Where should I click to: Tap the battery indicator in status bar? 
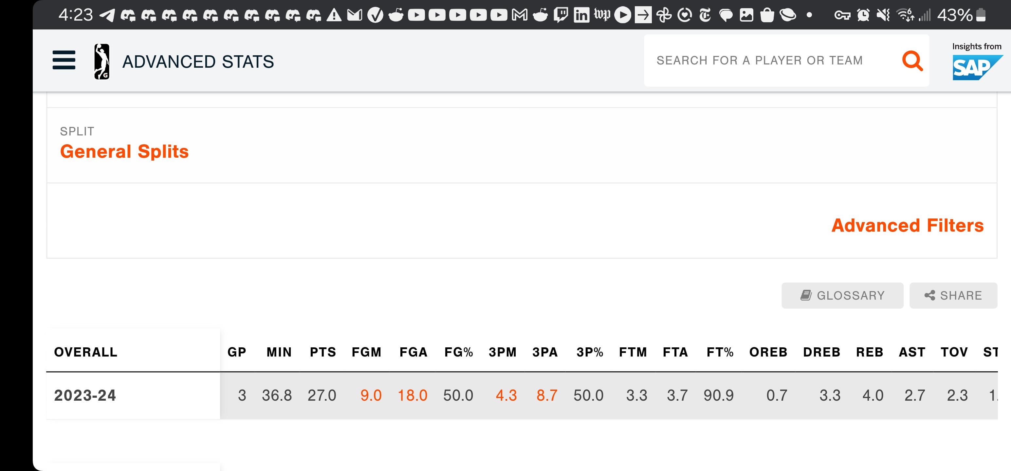980,15
